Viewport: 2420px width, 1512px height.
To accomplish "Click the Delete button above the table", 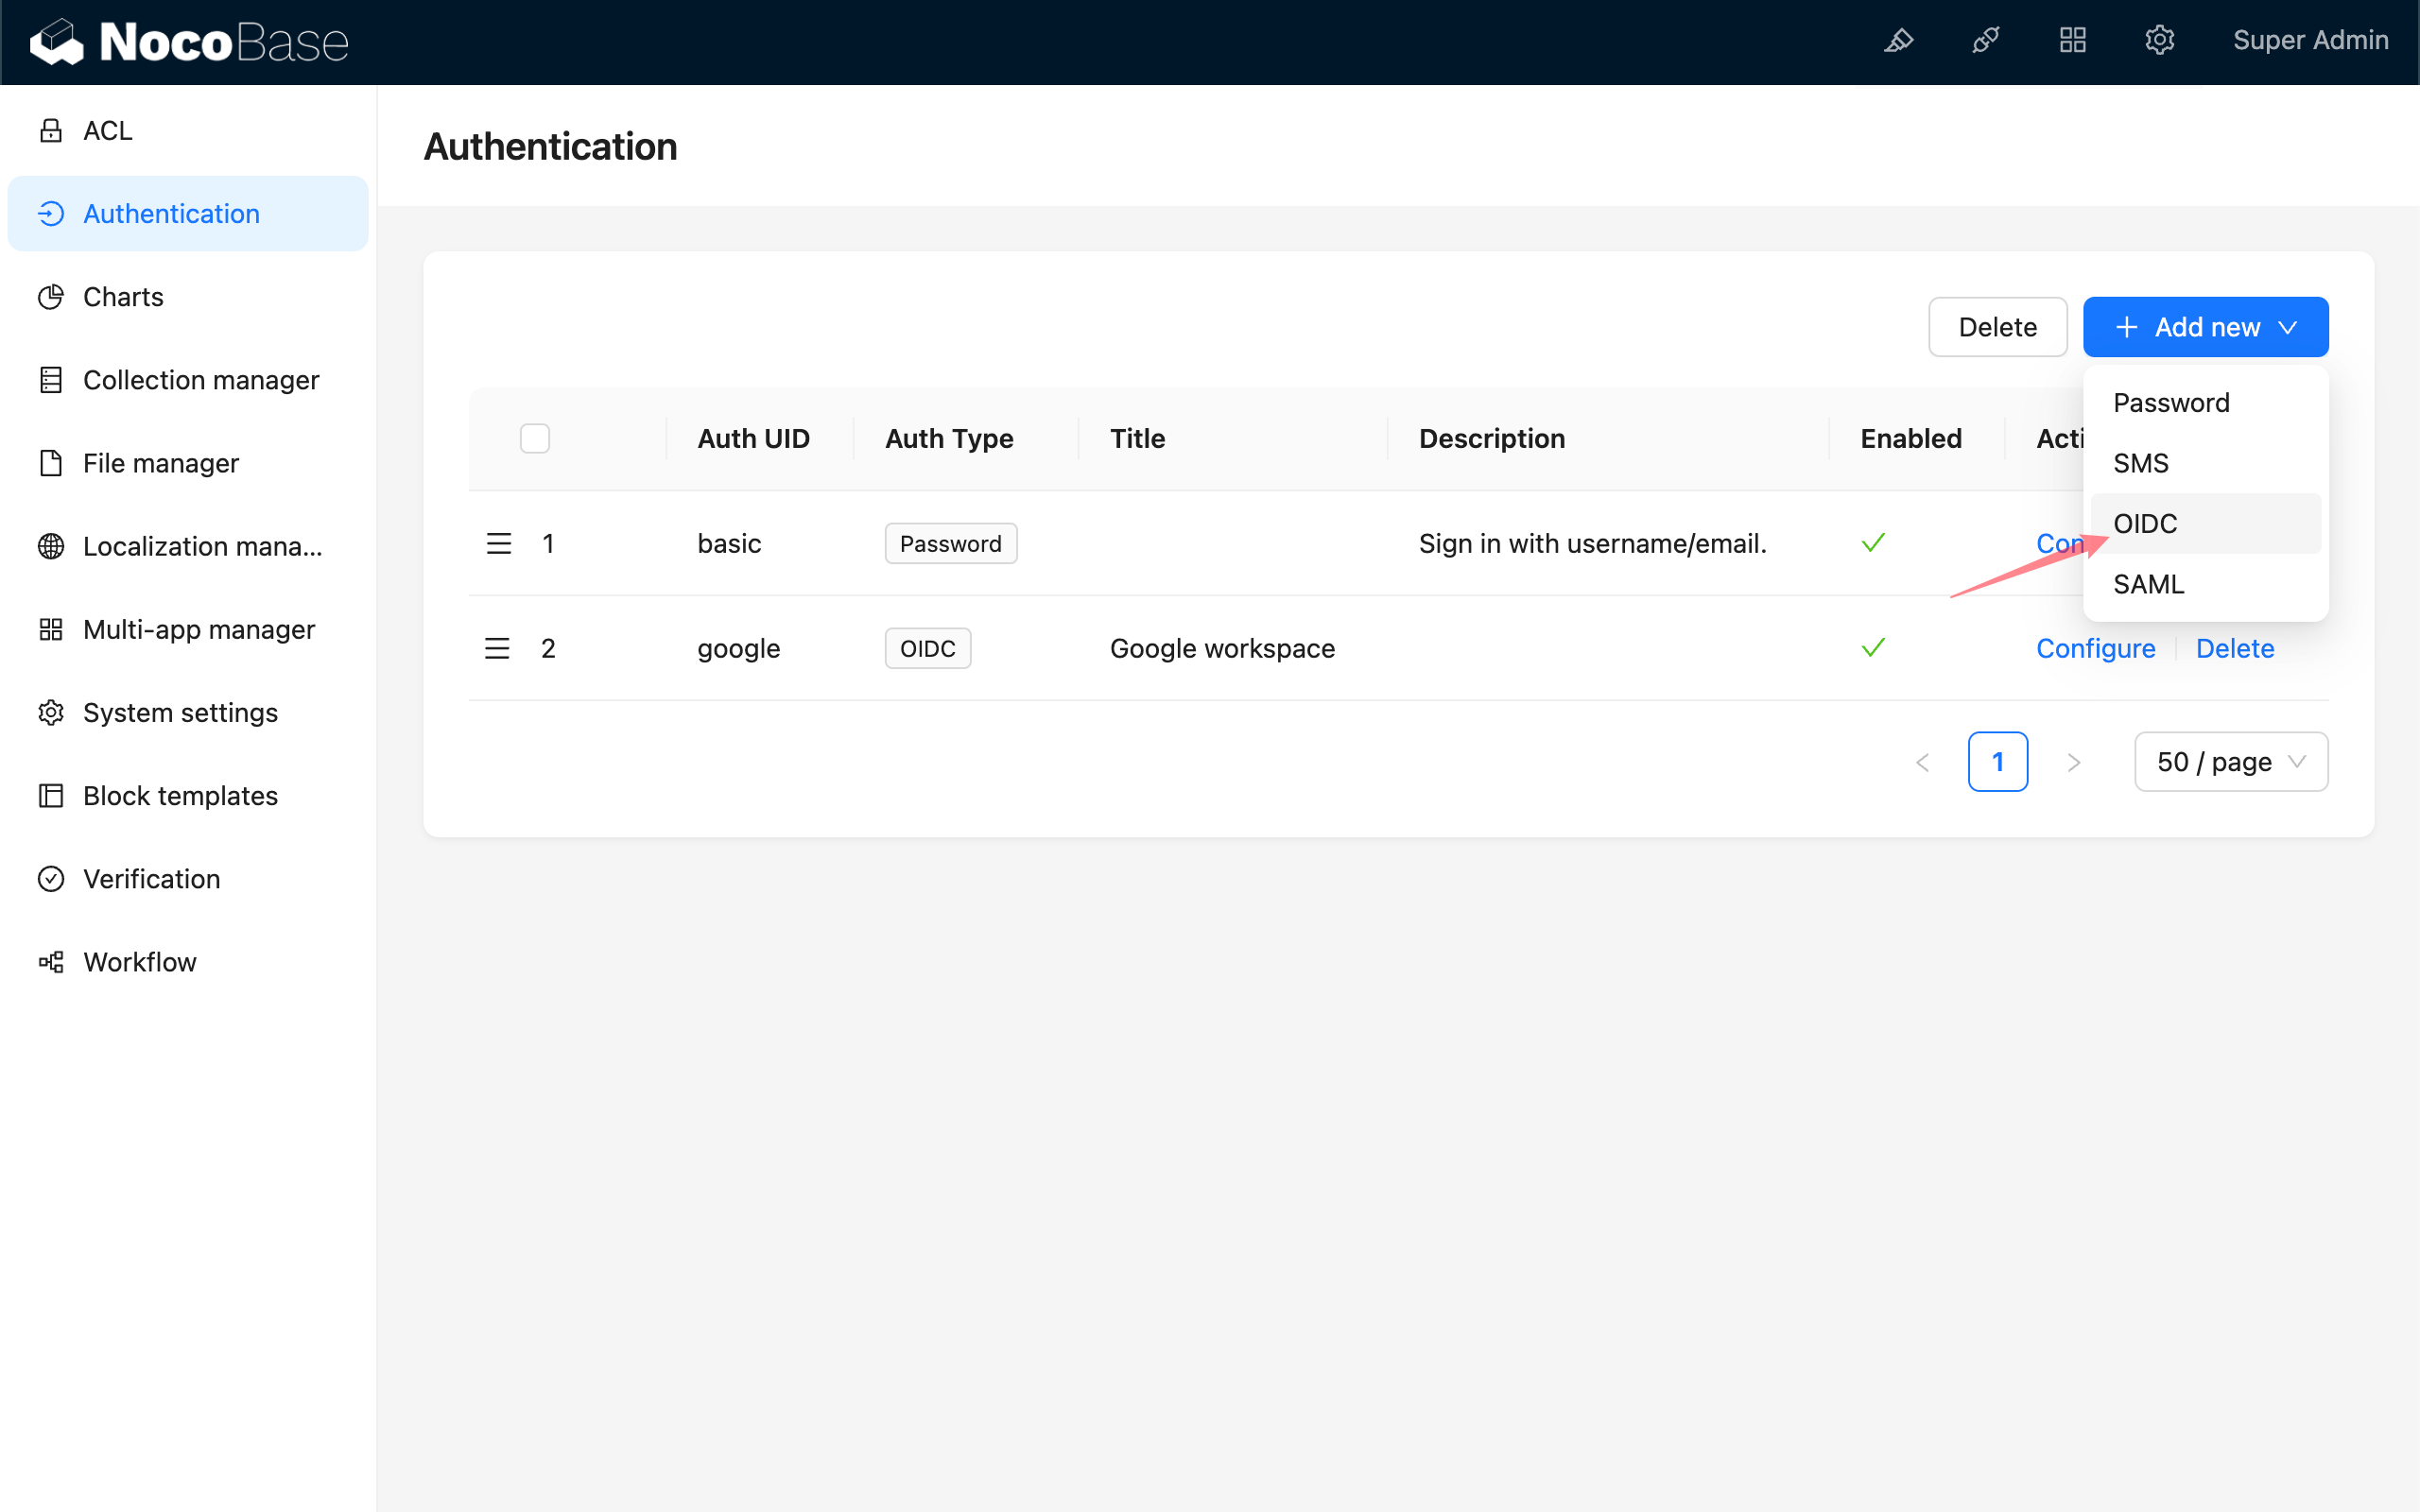I will click(x=1996, y=327).
